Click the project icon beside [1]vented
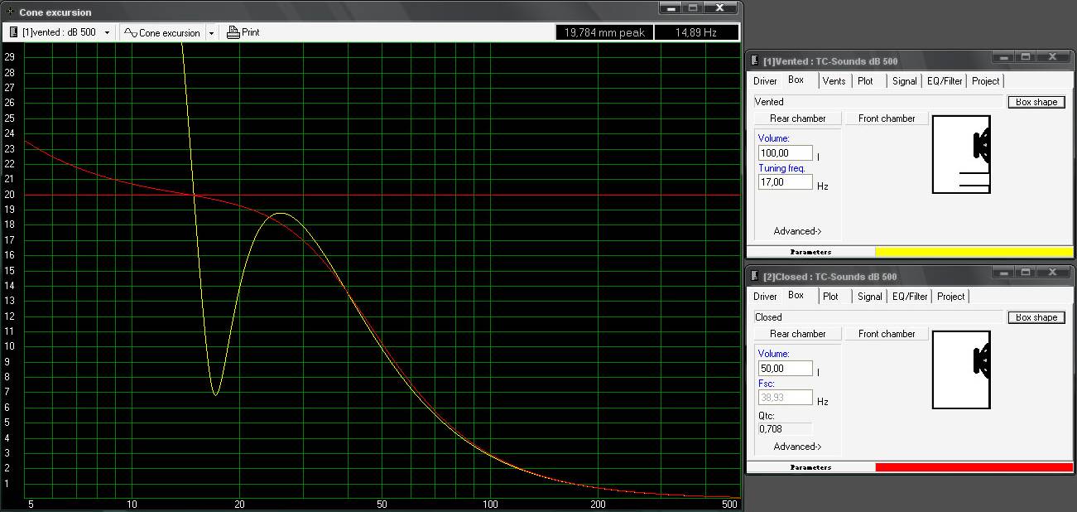 pyautogui.click(x=13, y=32)
